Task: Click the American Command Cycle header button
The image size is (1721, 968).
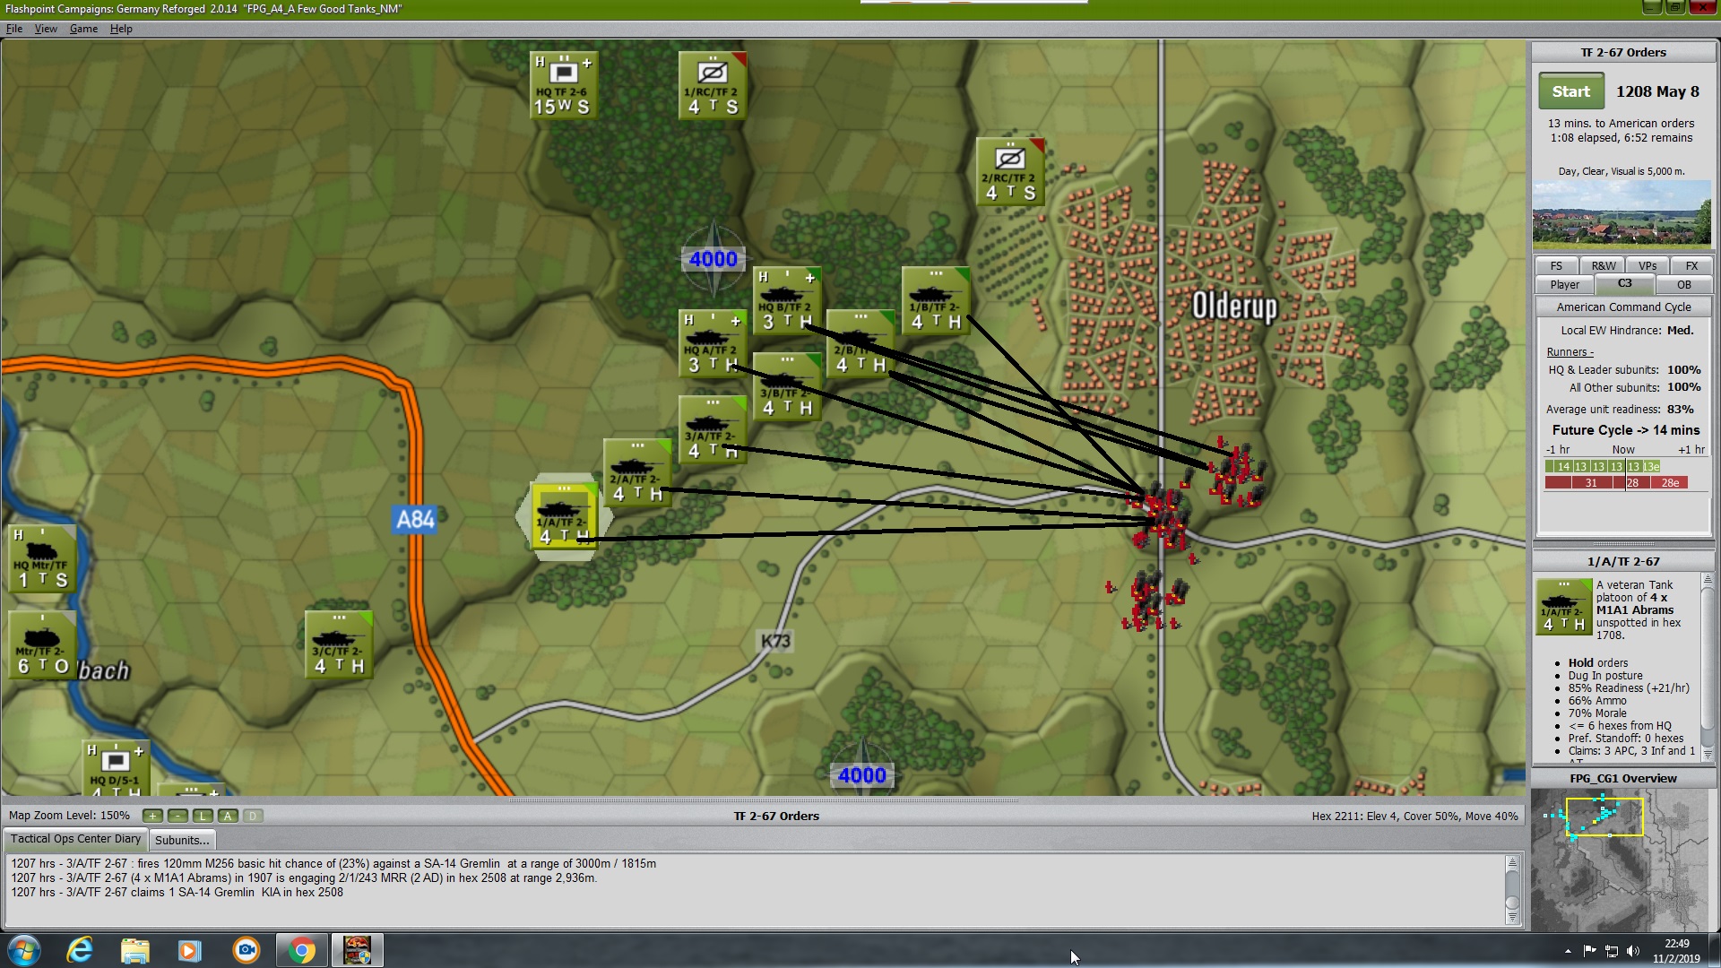Action: coord(1623,307)
